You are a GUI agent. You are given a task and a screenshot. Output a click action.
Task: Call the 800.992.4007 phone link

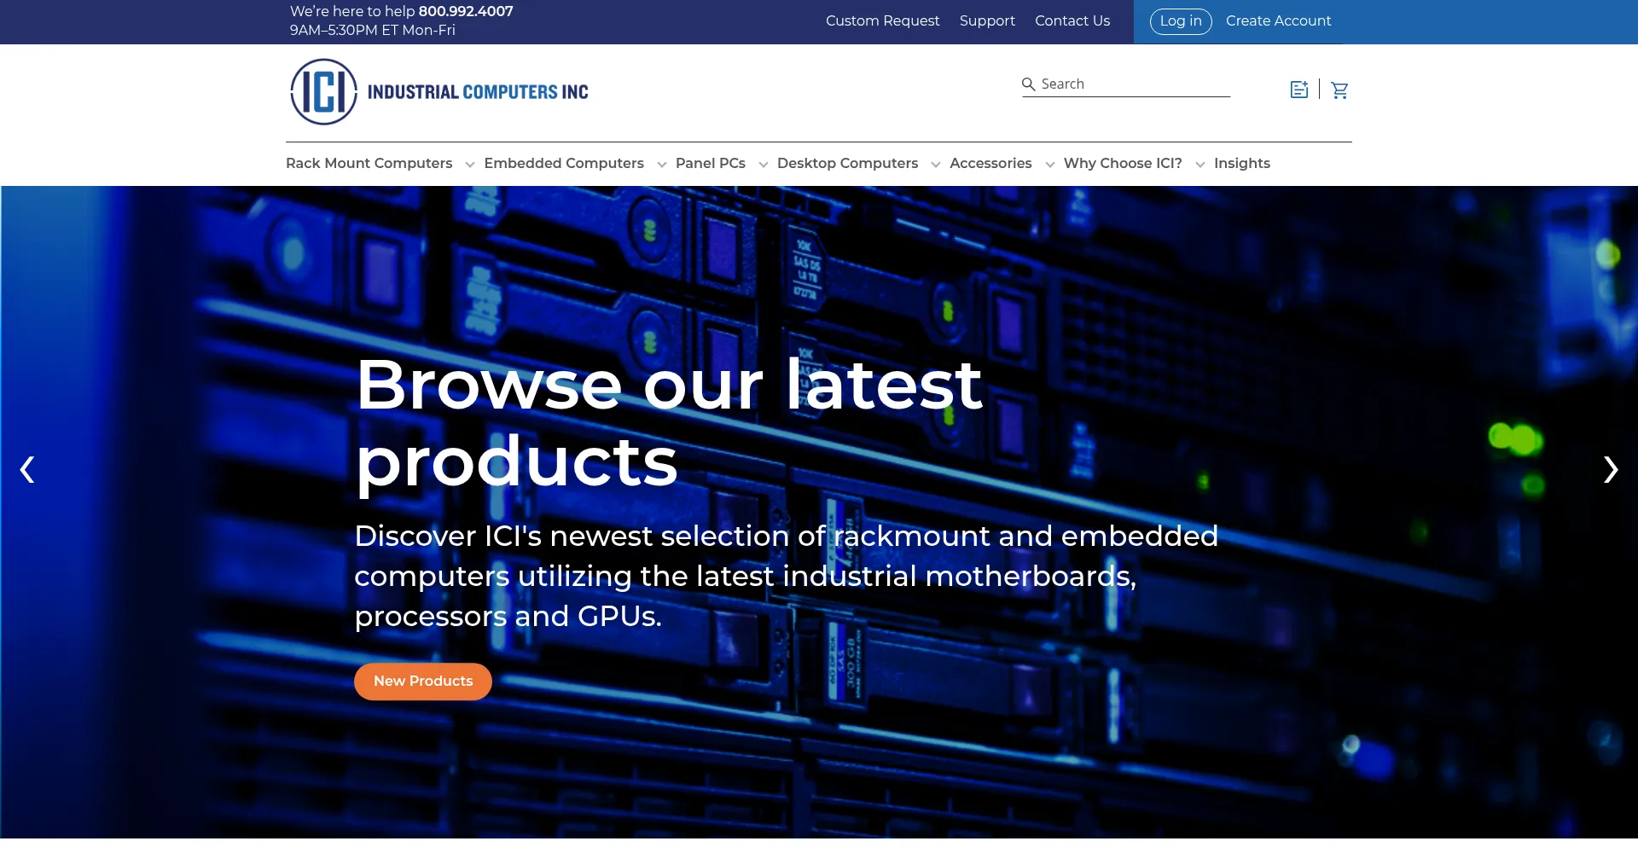click(x=466, y=12)
